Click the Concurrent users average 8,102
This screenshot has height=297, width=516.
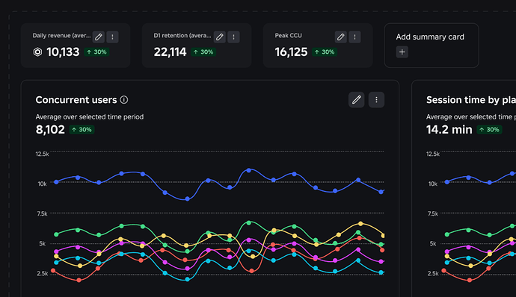pyautogui.click(x=50, y=129)
